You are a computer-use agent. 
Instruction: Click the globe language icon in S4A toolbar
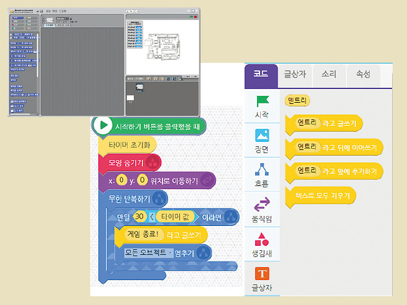pos(37,11)
